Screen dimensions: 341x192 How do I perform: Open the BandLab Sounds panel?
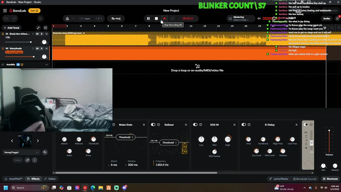pyautogui.click(x=305, y=179)
